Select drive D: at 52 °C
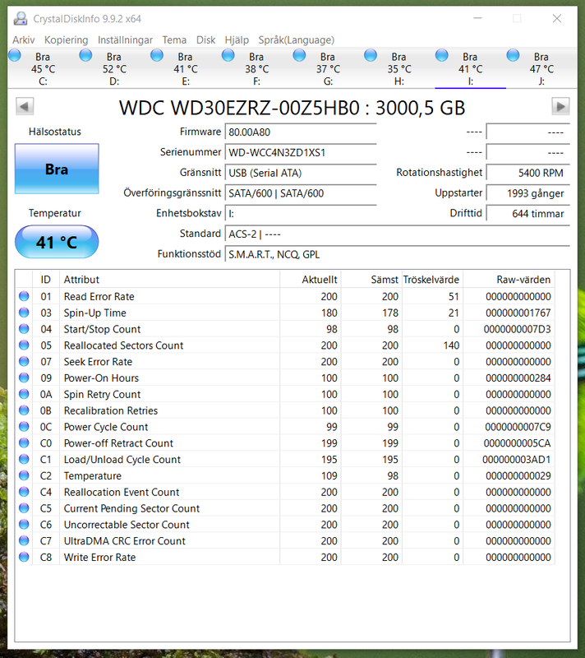Viewport: 585px width, 658px height. (114, 68)
